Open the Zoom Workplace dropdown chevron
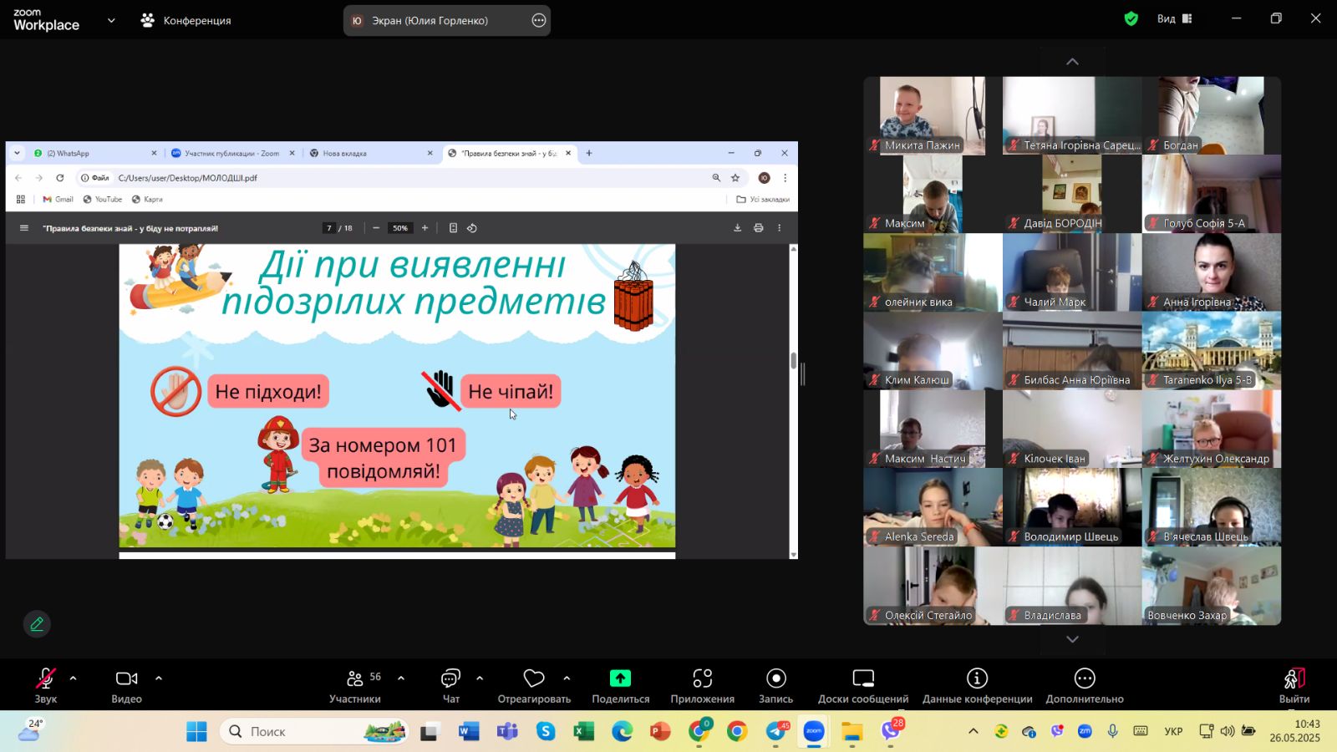This screenshot has width=1337, height=752. click(111, 20)
